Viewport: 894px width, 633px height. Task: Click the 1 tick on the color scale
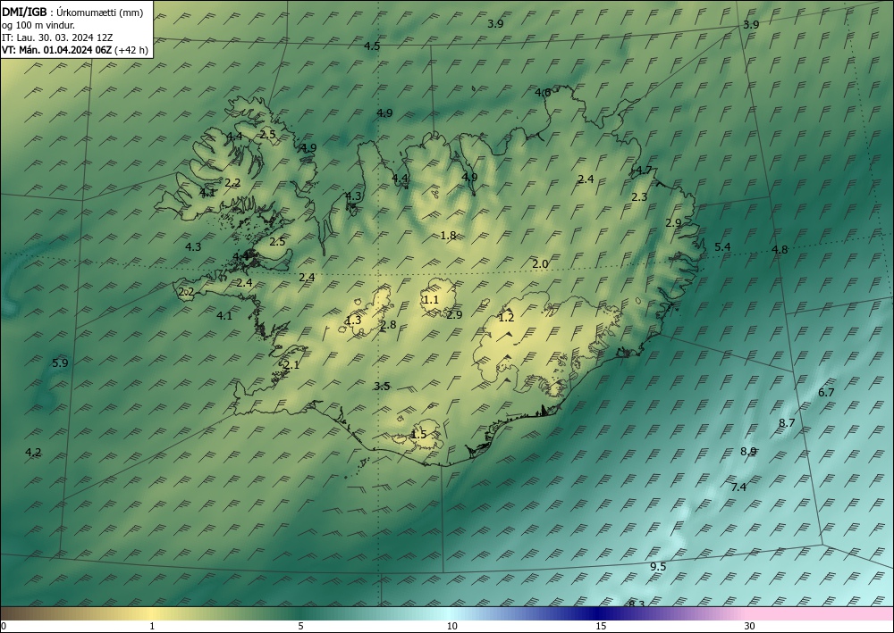pyautogui.click(x=152, y=626)
